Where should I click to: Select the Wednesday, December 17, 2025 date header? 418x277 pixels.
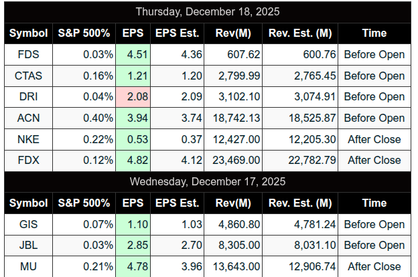(208, 181)
